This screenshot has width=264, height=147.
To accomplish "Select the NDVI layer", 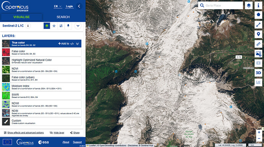I will click(x=42, y=69).
